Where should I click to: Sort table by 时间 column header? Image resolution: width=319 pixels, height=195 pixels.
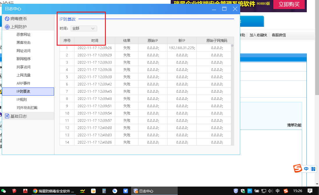95,40
